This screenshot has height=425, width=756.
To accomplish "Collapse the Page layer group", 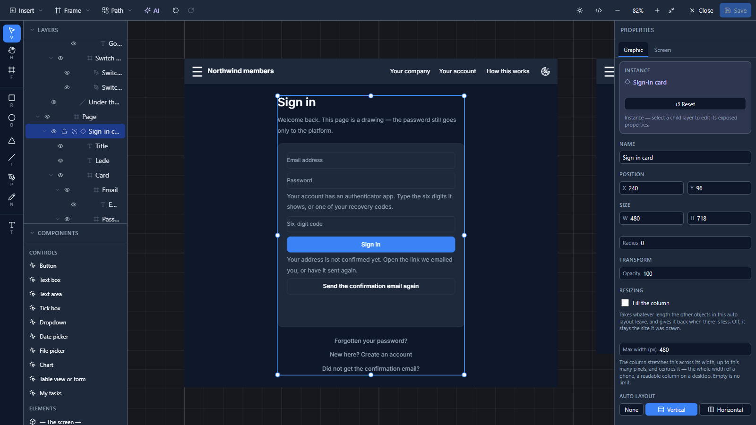I will [x=38, y=117].
